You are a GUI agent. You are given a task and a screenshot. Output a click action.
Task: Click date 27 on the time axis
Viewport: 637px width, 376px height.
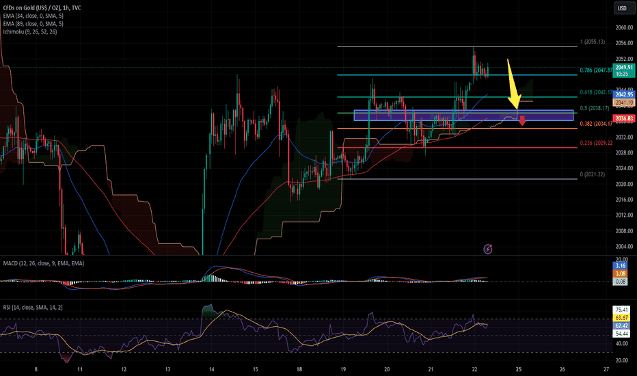[x=606, y=369]
